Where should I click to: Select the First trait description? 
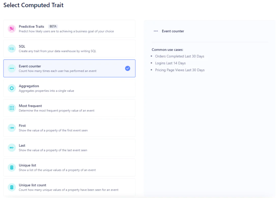click(x=53, y=130)
